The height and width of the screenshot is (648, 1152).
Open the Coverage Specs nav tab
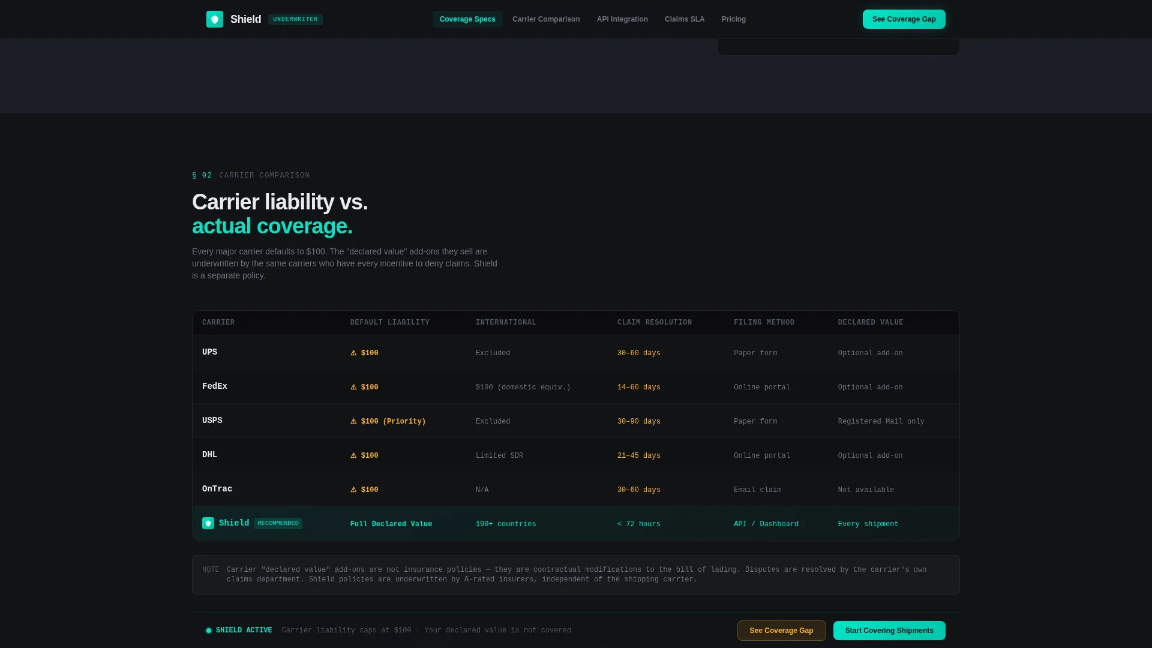click(467, 19)
